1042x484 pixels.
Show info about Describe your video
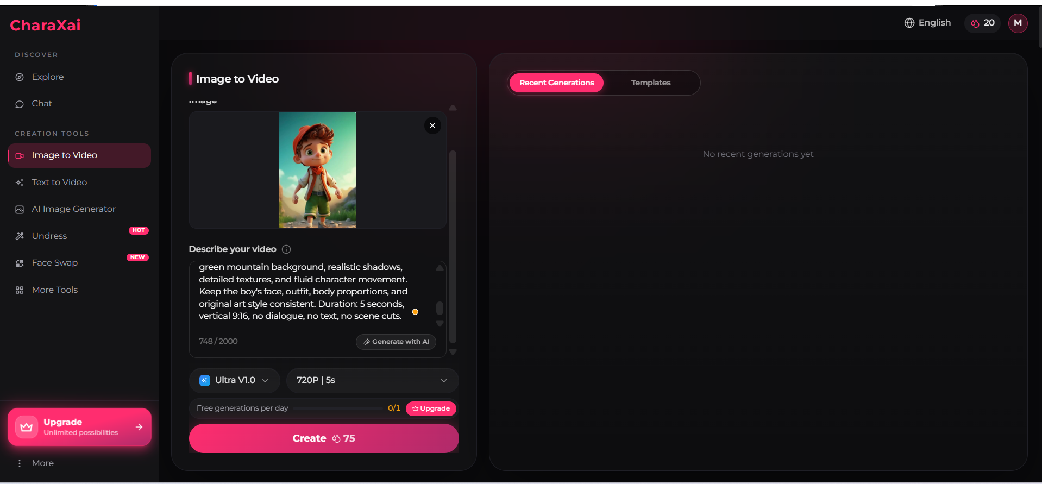pos(286,249)
